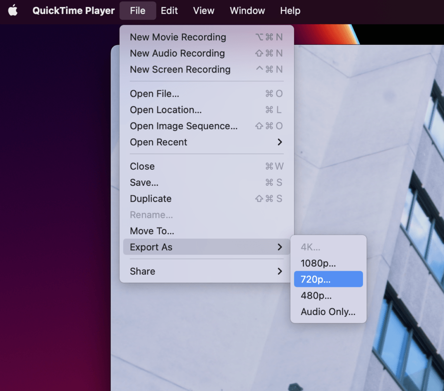Open the Help menu

pyautogui.click(x=290, y=11)
